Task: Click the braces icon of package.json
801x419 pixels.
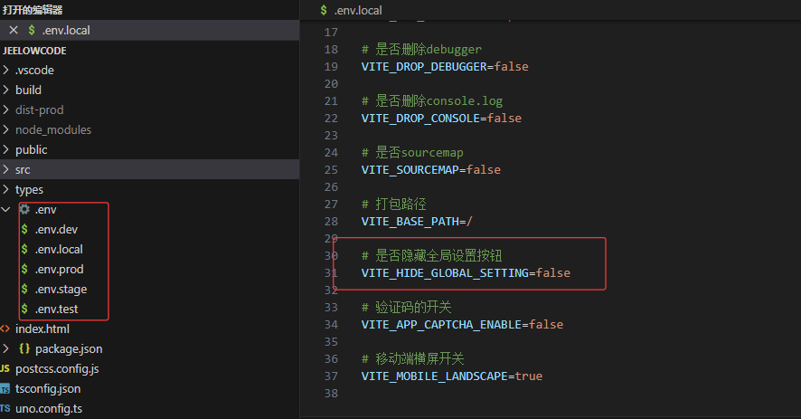Action: point(24,348)
